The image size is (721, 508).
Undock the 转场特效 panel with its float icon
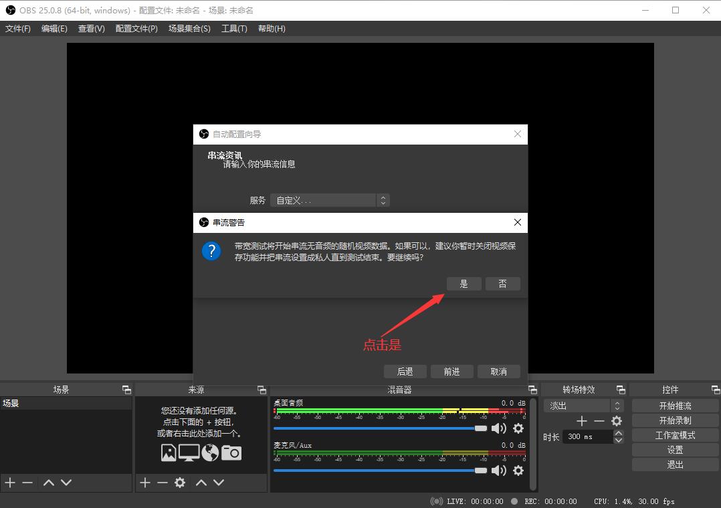621,390
